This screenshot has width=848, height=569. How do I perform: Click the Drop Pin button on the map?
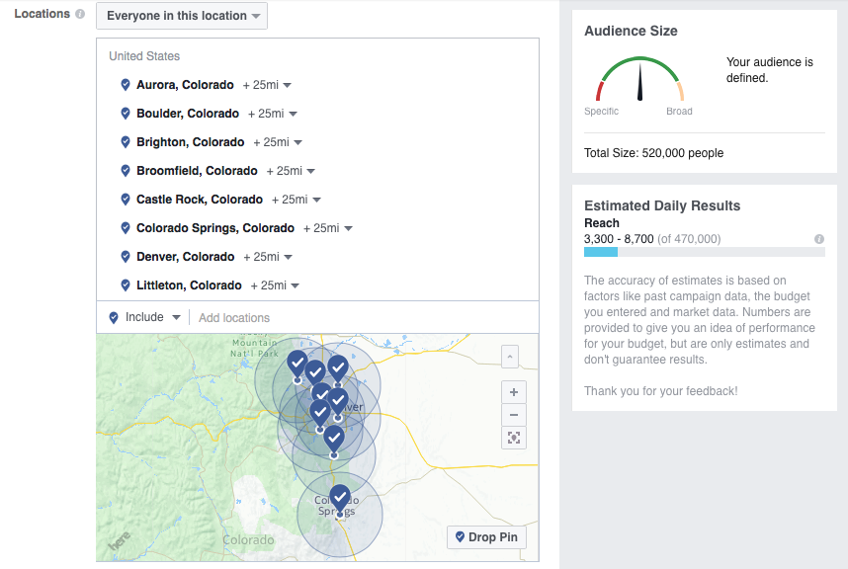click(x=486, y=536)
